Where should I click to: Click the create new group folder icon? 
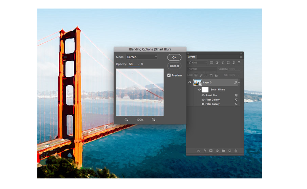223,151
